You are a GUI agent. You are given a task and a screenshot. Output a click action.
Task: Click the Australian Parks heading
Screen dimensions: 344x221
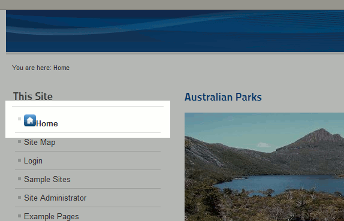click(x=223, y=97)
